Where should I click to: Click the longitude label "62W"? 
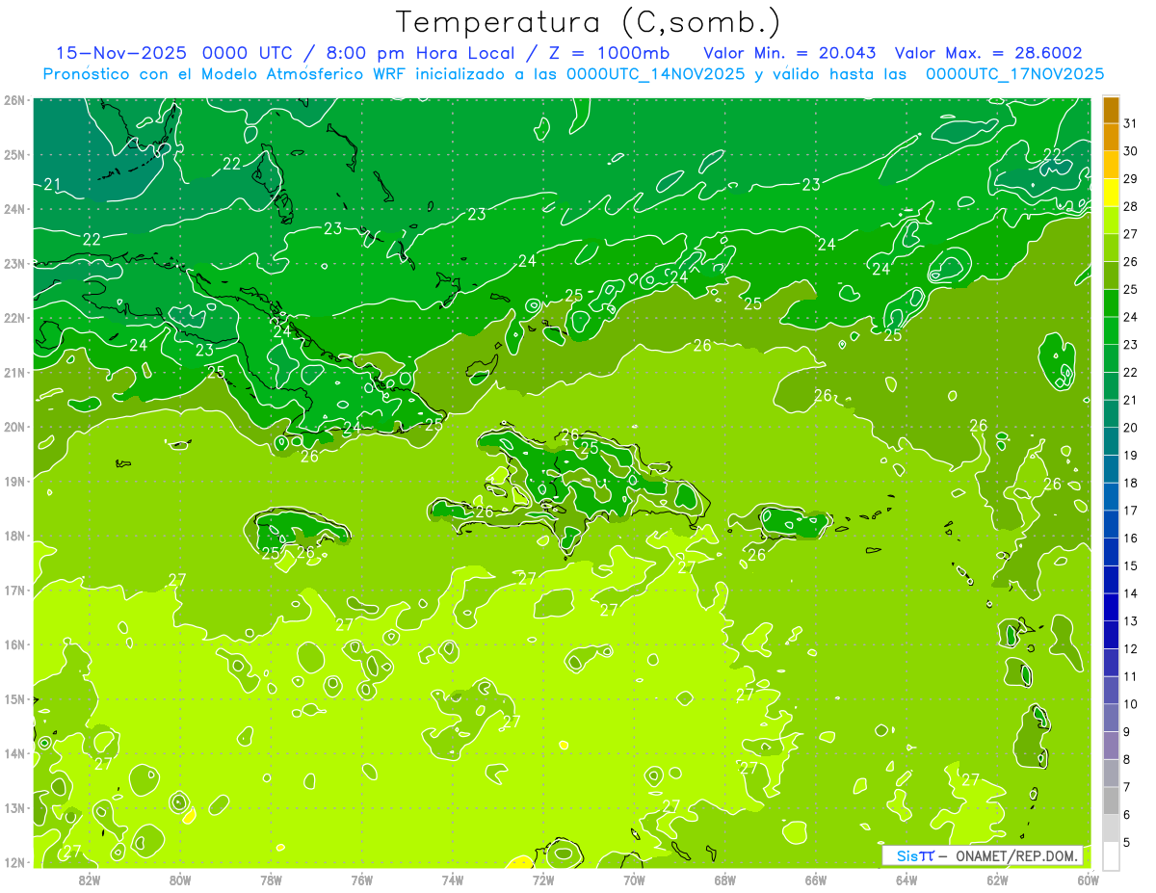pos(997,880)
